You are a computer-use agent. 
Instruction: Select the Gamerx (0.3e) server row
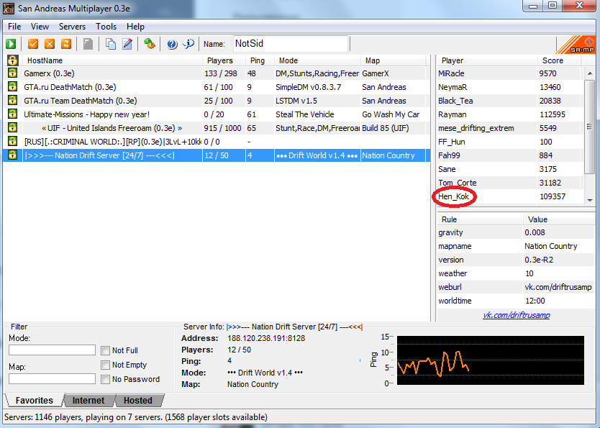click(x=217, y=73)
